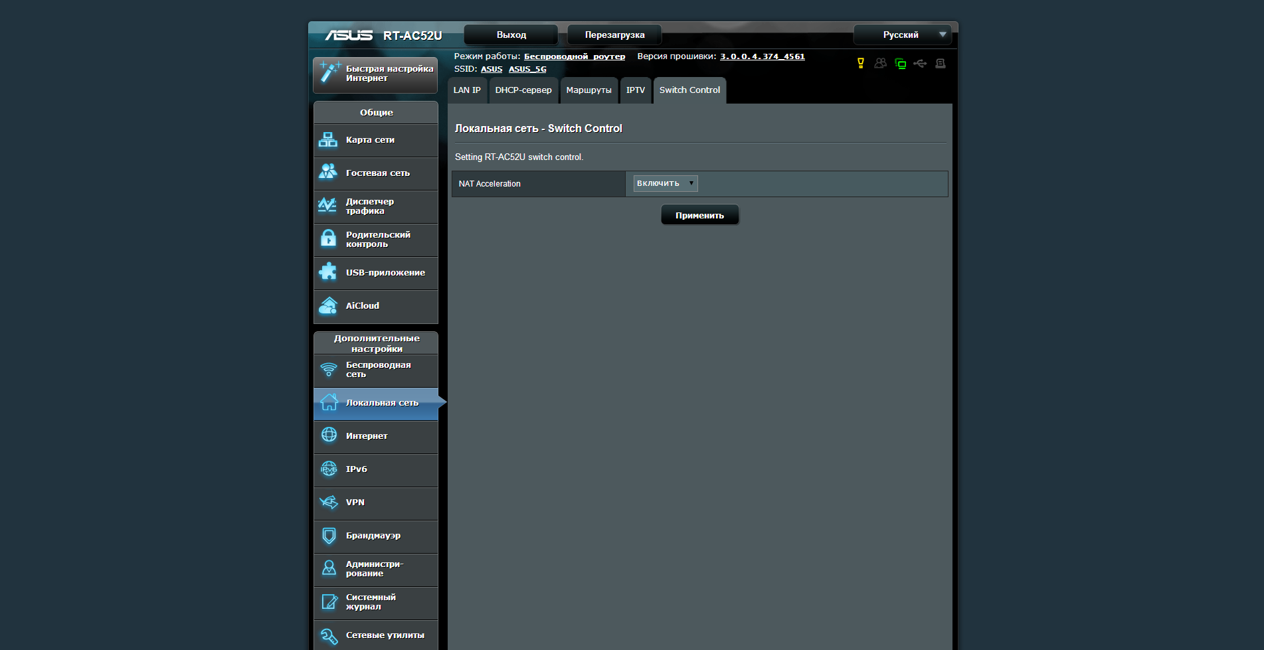Viewport: 1264px width, 650px height.
Task: Click the ASUS logo
Action: 349,35
